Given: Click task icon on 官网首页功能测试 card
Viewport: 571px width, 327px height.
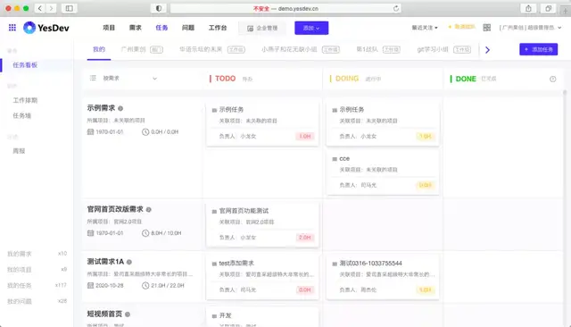Looking at the screenshot, I should pos(214,211).
